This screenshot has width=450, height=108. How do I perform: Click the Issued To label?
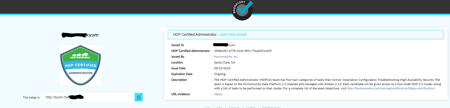tap(177, 45)
